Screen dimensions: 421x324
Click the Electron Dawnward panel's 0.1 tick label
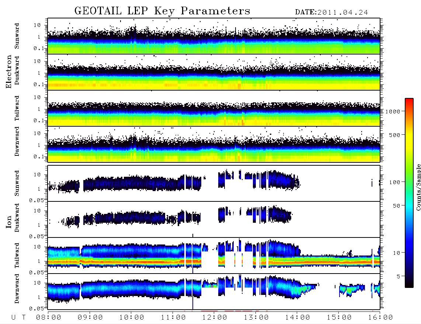[39, 156]
